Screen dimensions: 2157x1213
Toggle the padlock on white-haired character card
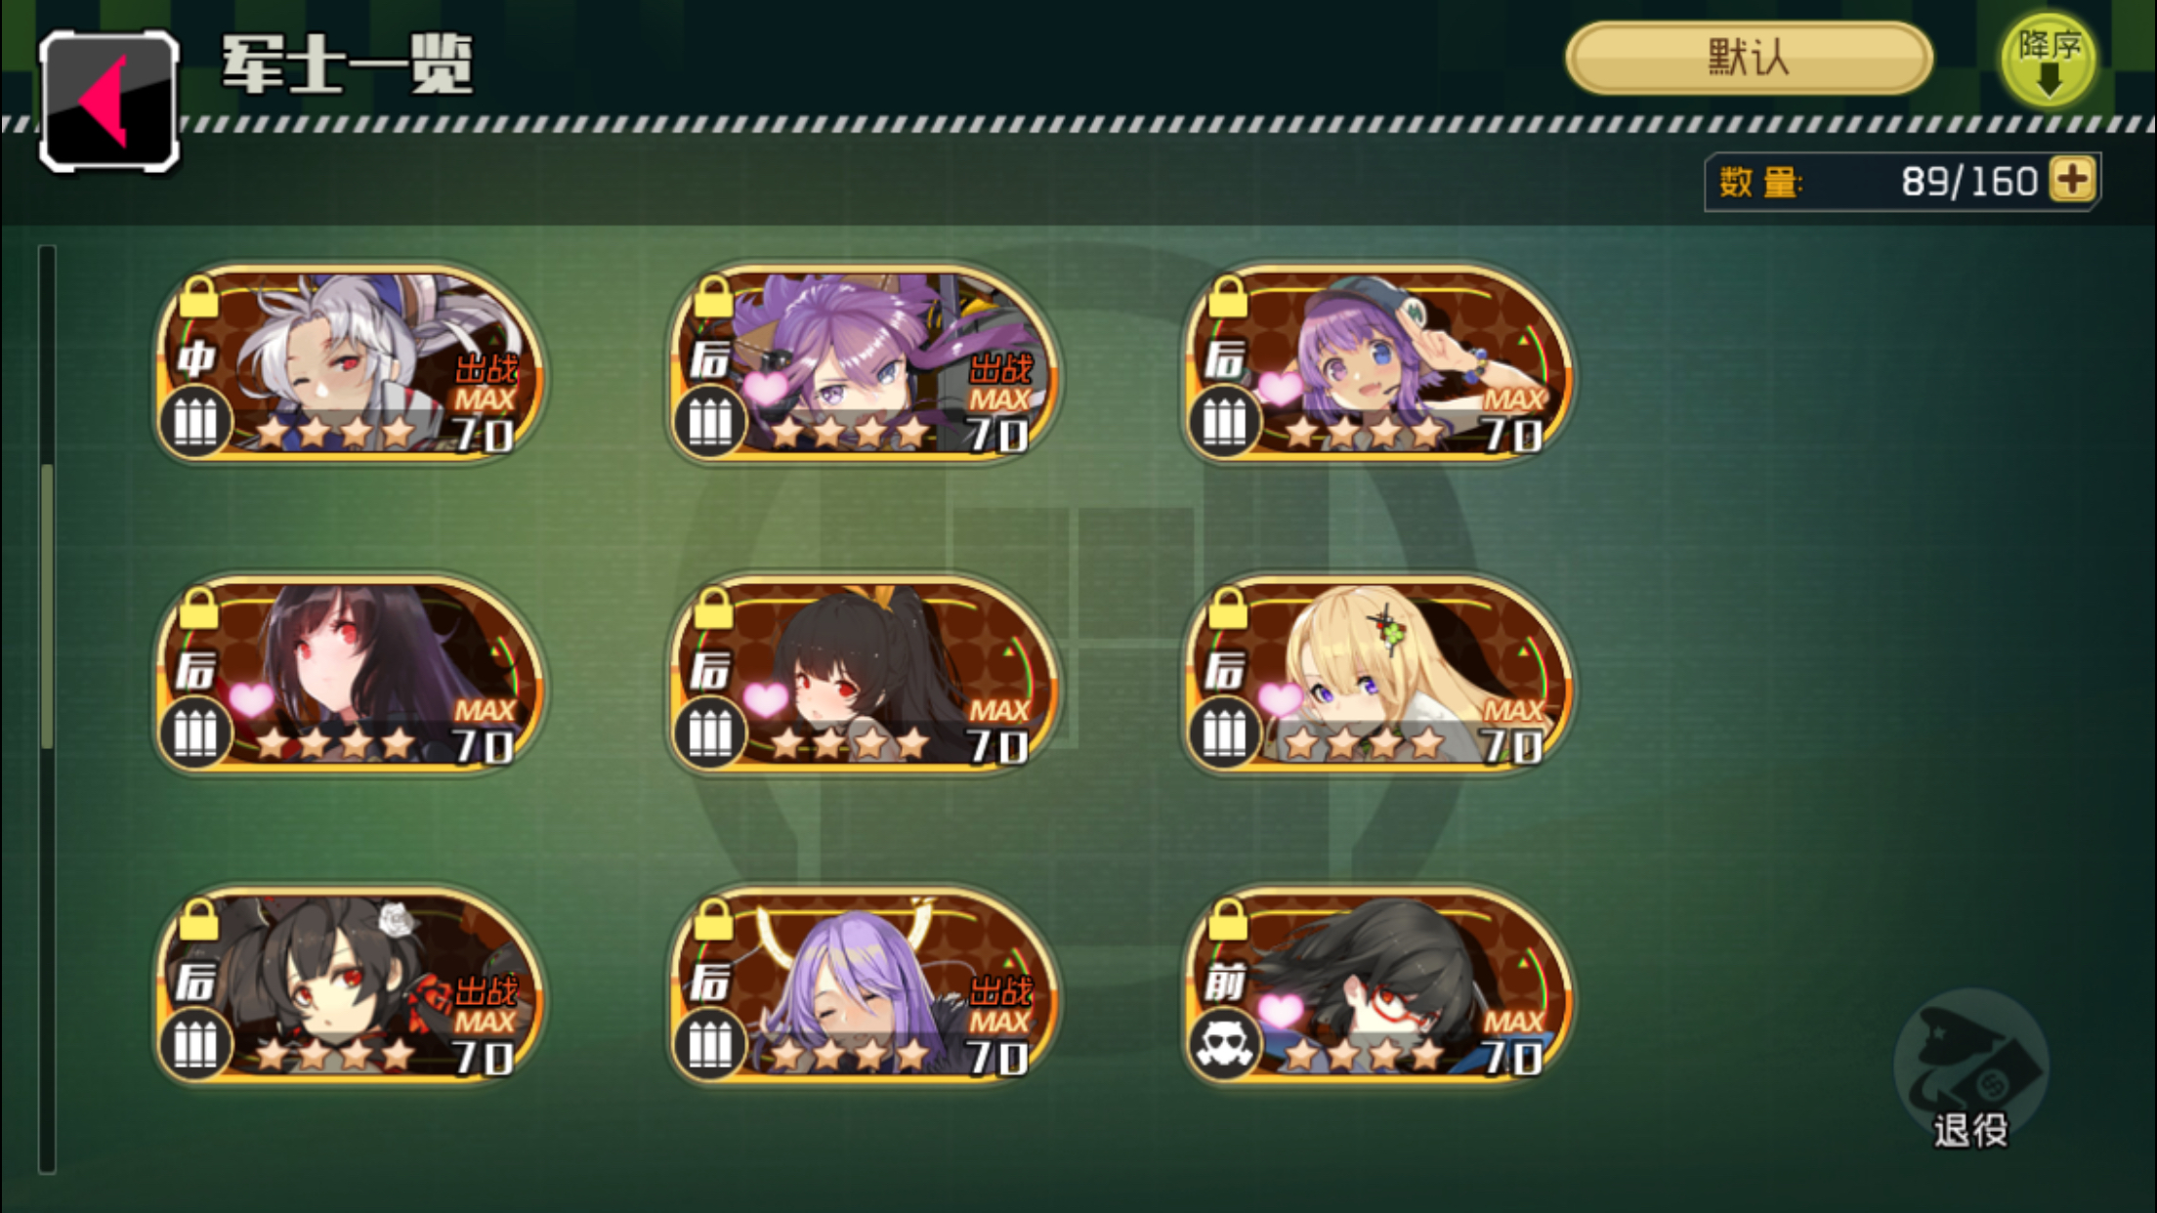tap(198, 297)
